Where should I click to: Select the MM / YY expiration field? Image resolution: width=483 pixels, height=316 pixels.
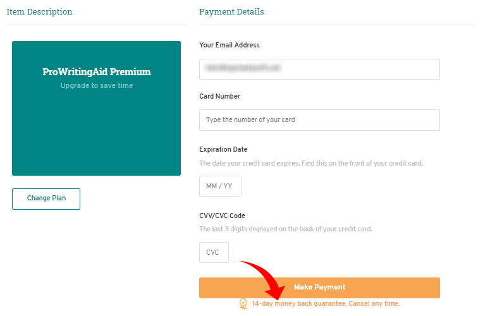point(220,186)
